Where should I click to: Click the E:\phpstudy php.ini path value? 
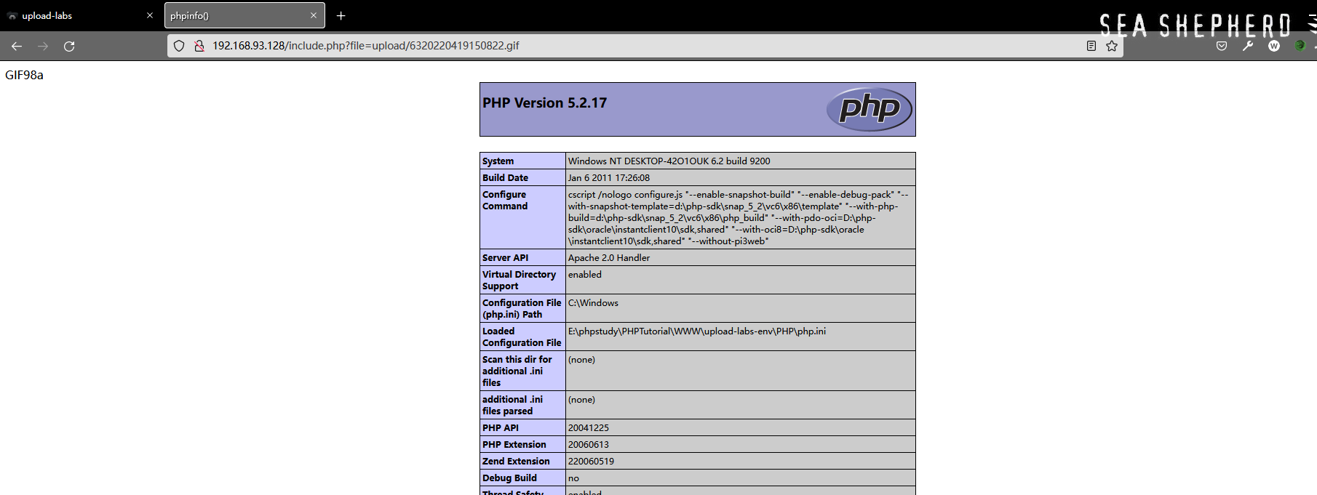[697, 331]
